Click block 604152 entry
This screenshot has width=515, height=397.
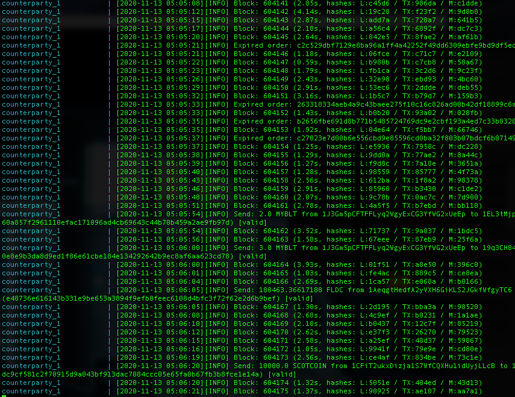pyautogui.click(x=242, y=113)
